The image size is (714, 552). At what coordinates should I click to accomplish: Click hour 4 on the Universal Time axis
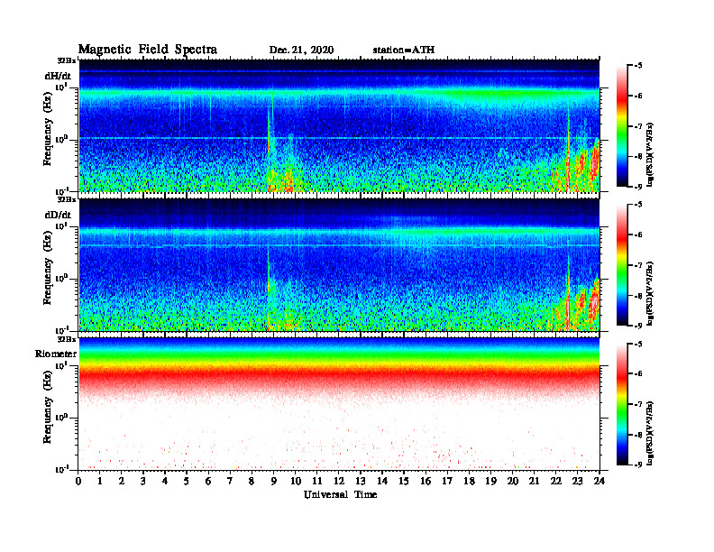point(165,481)
